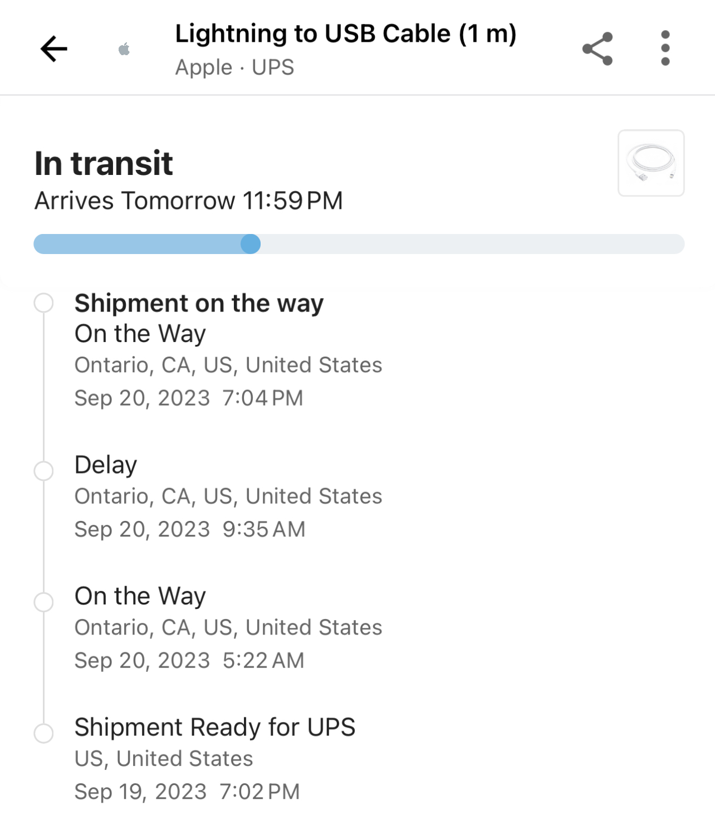Select the 5:22 AM On the Way marker
Viewport: 715px width, 829px height.
point(43,602)
